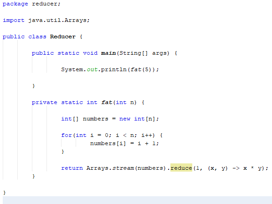The width and height of the screenshot is (272, 204).
Task: Click 'x * y);' in the lambda body
Action: coord(256,168)
